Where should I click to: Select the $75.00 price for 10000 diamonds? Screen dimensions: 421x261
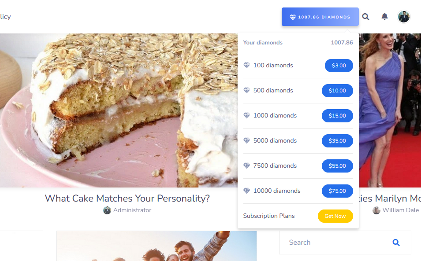[x=337, y=191]
